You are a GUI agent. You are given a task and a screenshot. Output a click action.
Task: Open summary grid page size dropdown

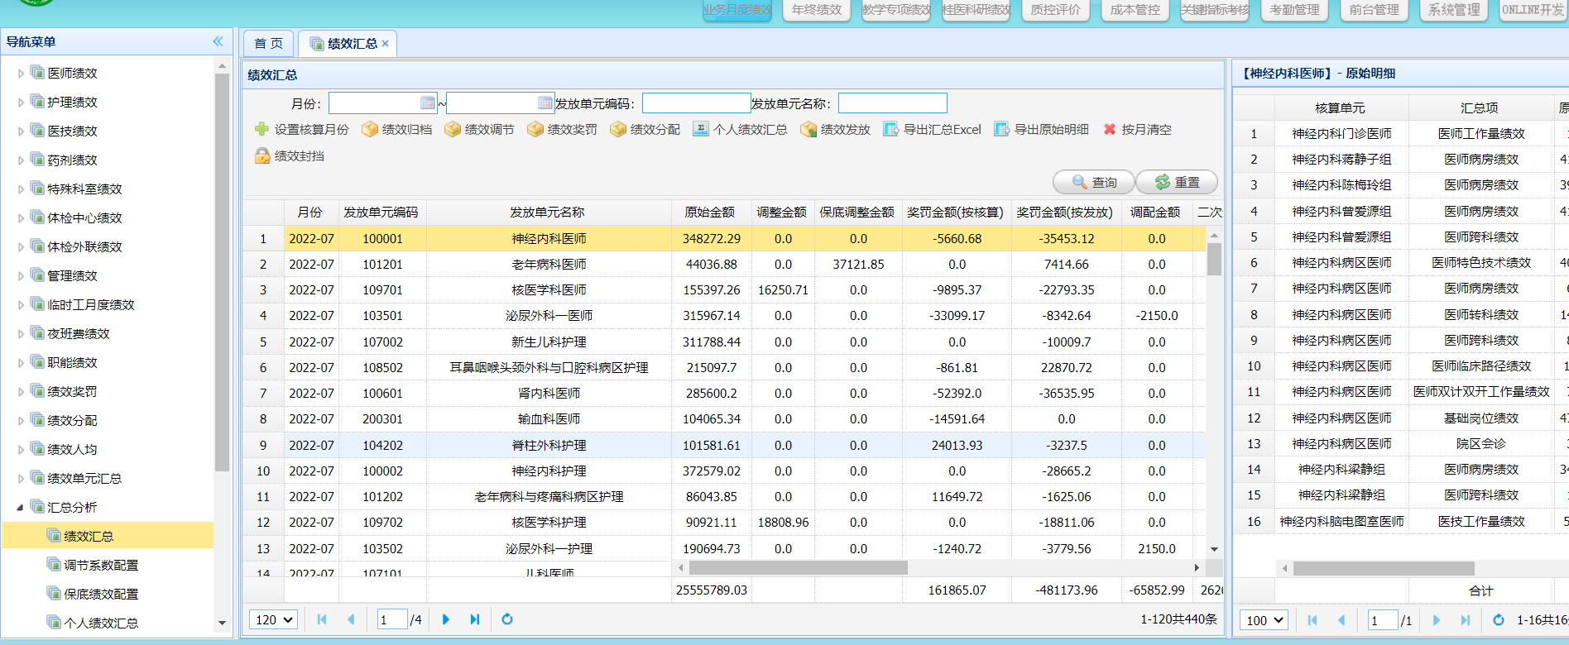(x=274, y=619)
